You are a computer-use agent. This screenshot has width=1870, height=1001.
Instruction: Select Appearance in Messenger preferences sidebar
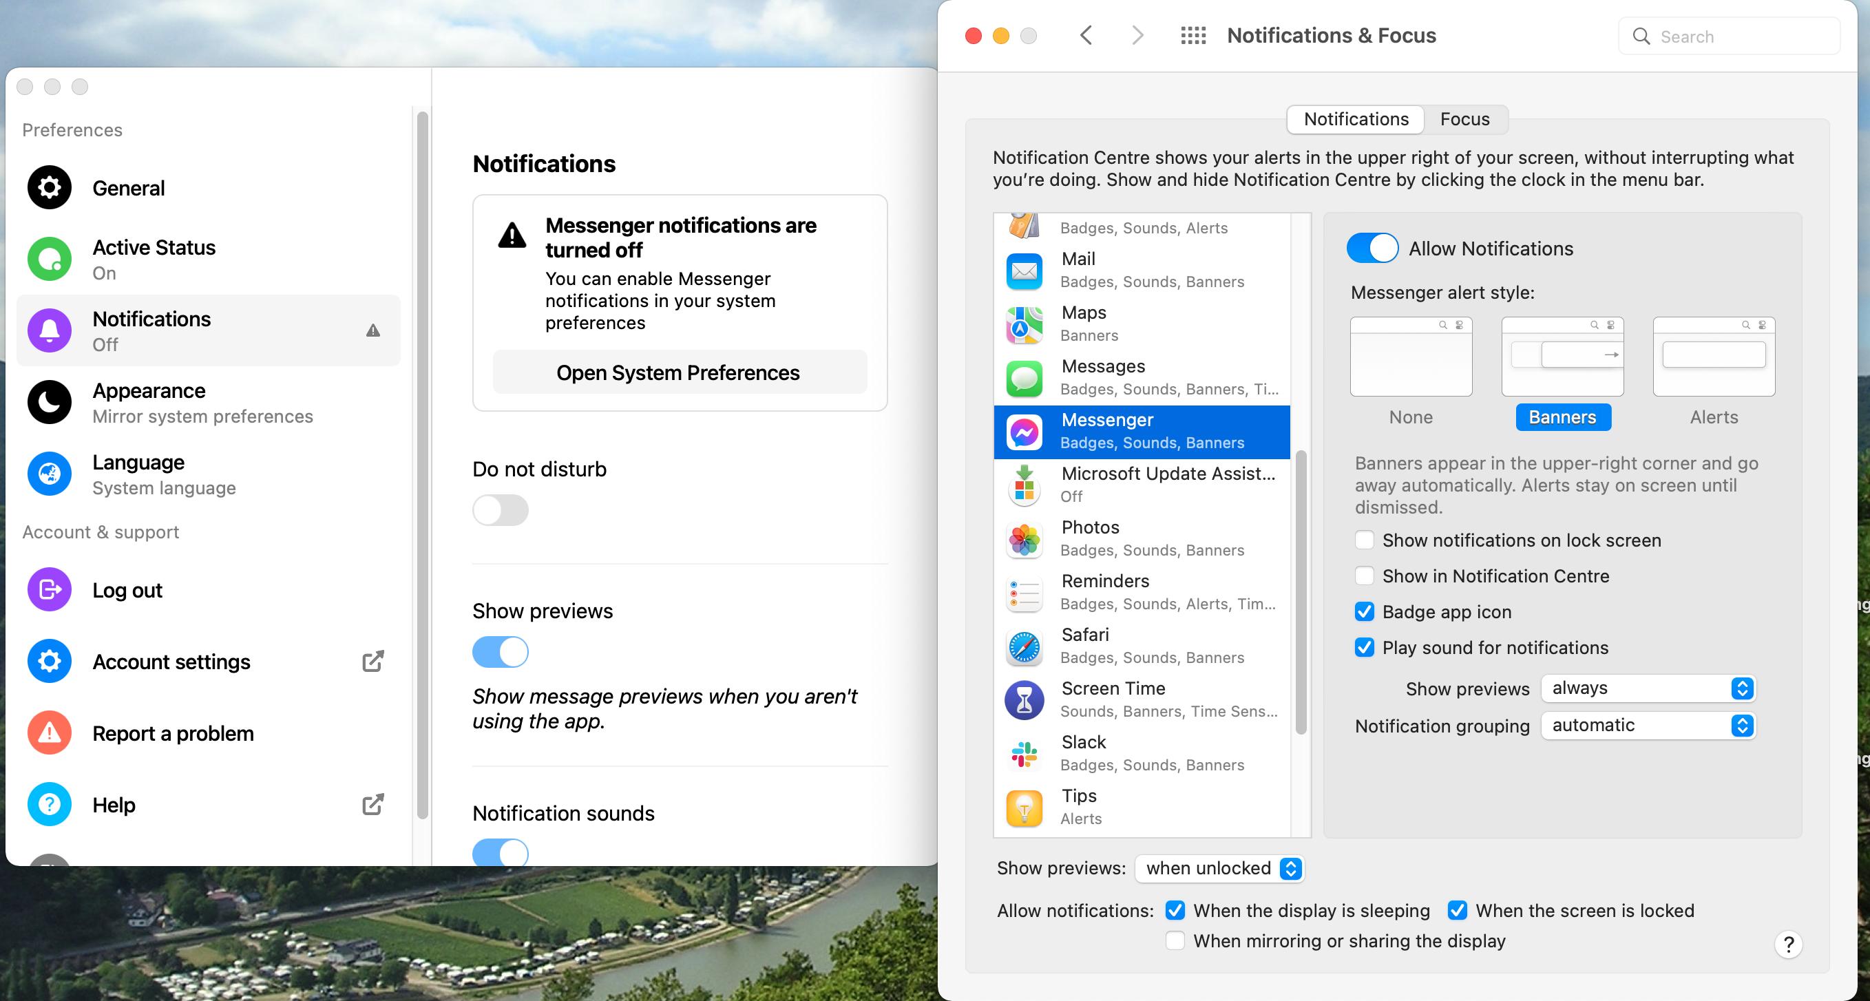click(209, 402)
